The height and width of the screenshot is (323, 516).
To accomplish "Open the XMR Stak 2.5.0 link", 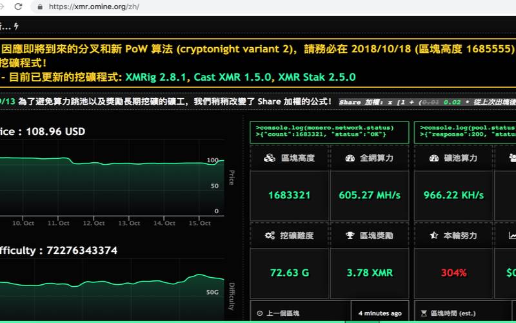I will tap(317, 77).
